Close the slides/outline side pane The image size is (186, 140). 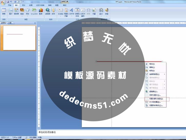(x=35, y=23)
